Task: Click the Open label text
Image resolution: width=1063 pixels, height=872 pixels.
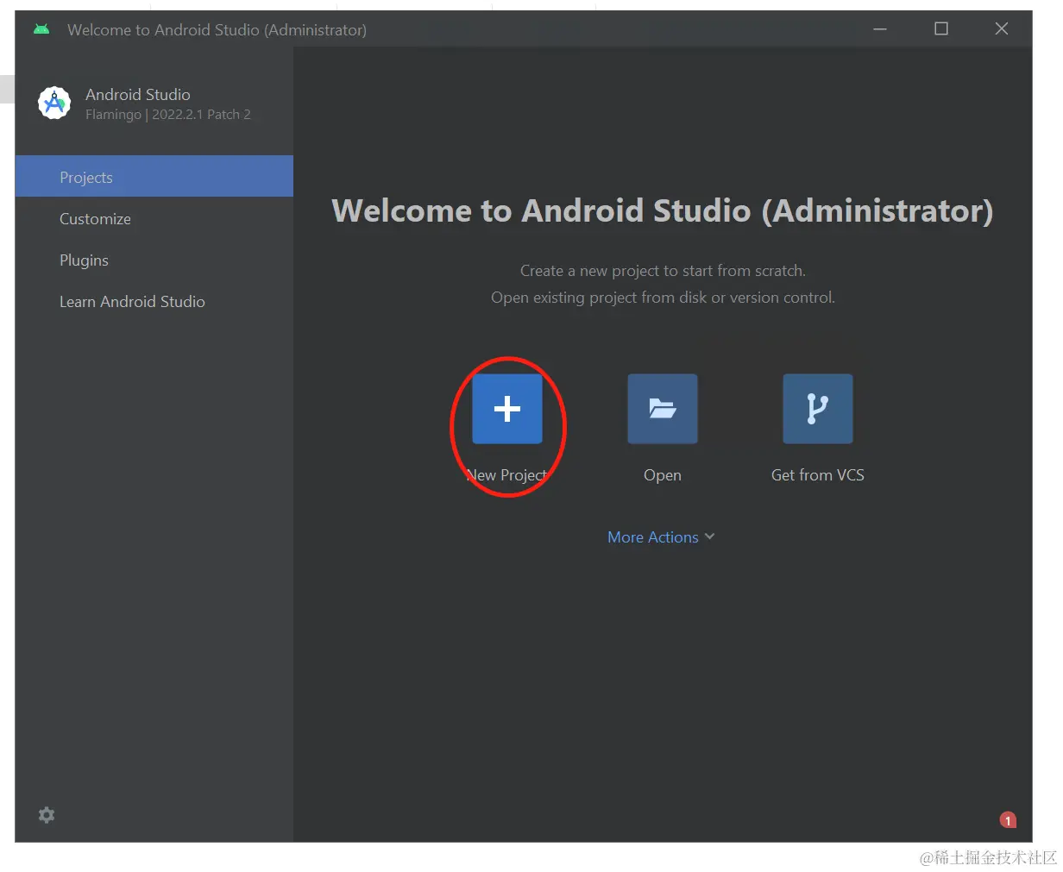Action: click(663, 475)
